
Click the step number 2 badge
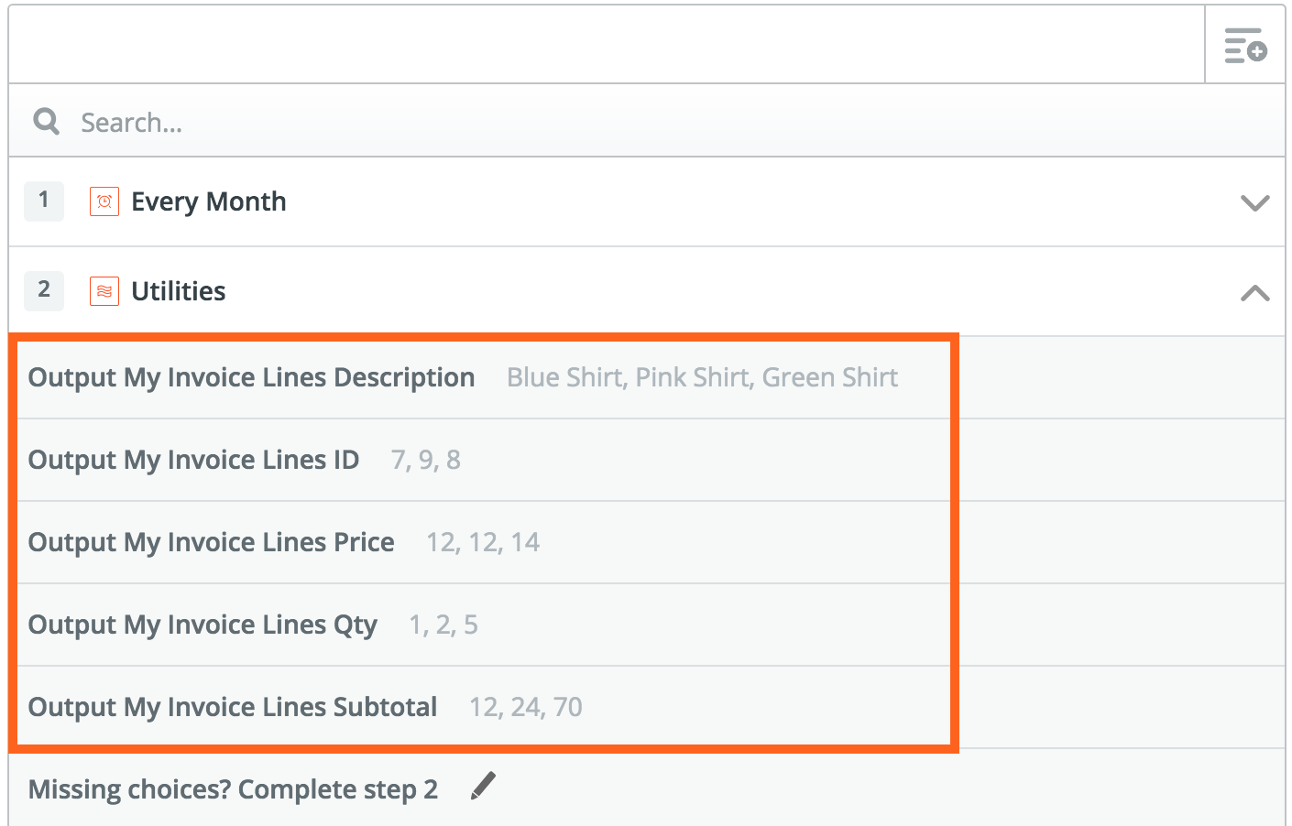[44, 290]
